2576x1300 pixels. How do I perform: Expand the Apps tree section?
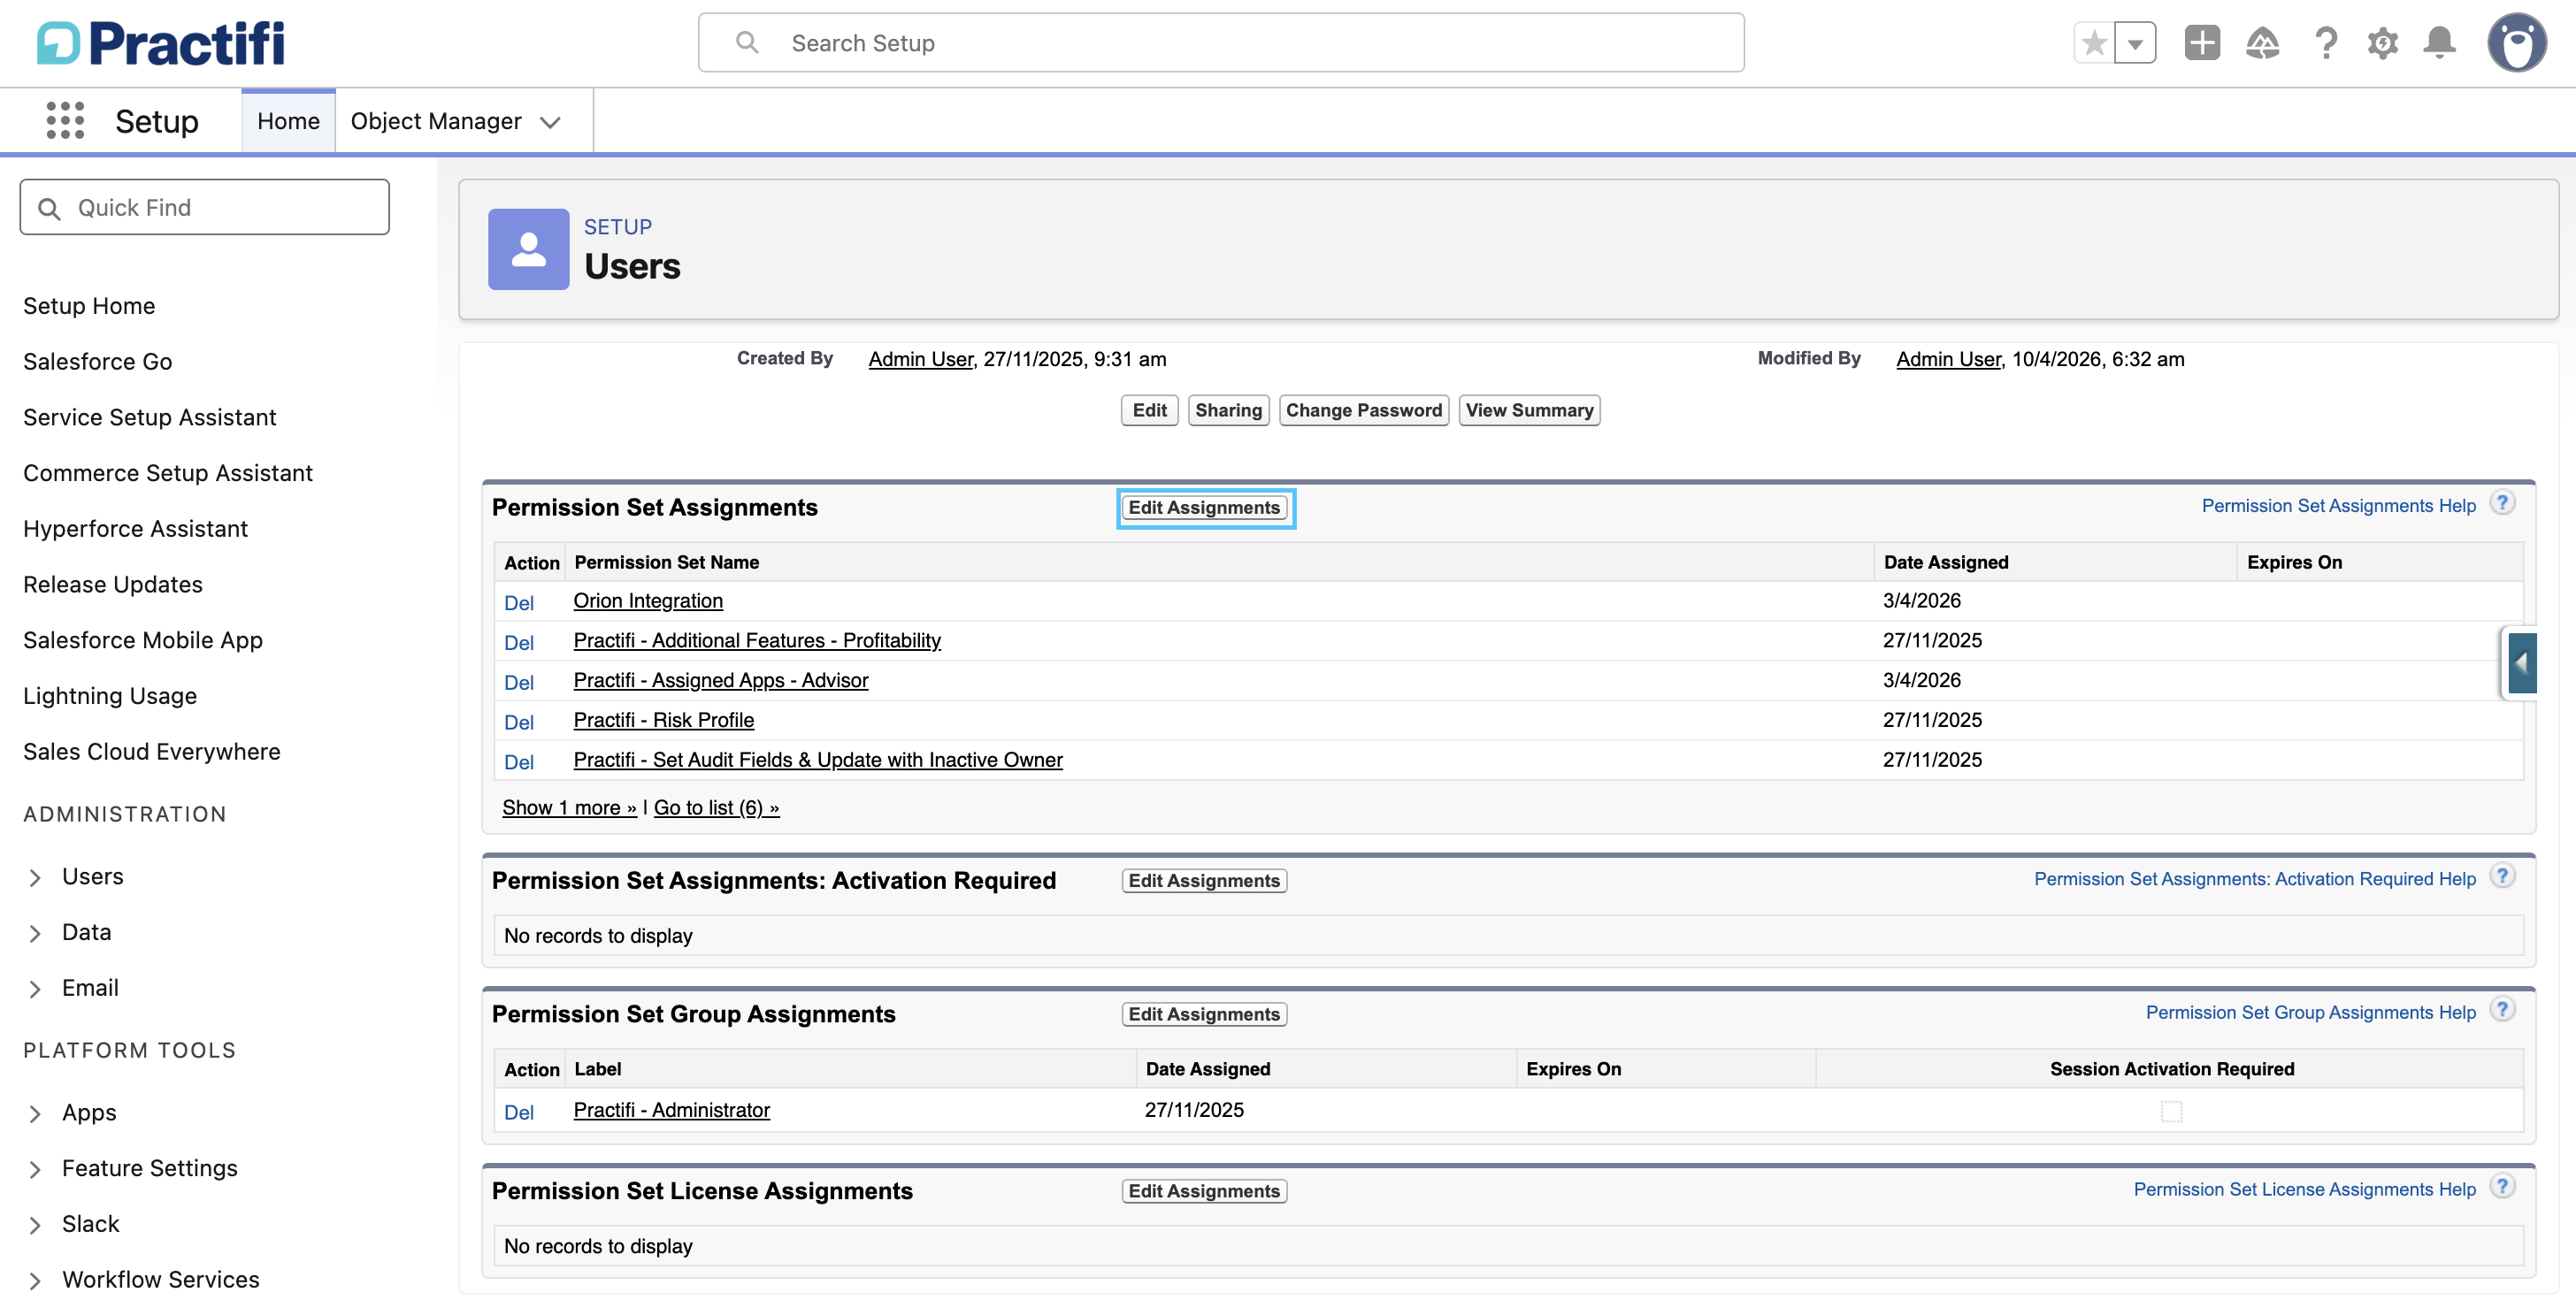[35, 1113]
